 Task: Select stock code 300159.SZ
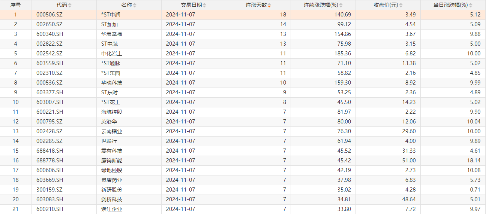coord(49,190)
